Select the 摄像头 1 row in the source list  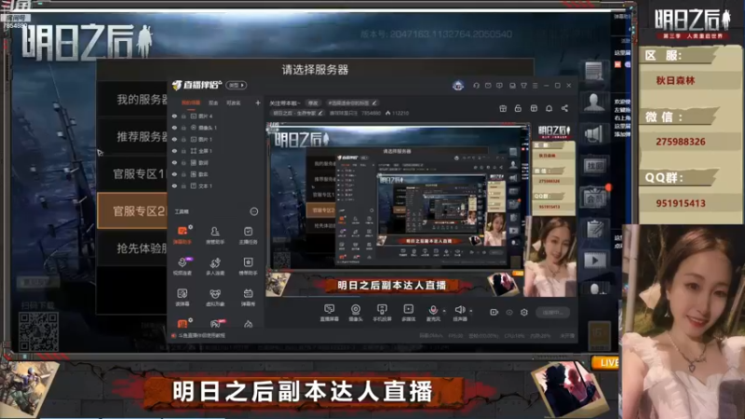pos(216,128)
